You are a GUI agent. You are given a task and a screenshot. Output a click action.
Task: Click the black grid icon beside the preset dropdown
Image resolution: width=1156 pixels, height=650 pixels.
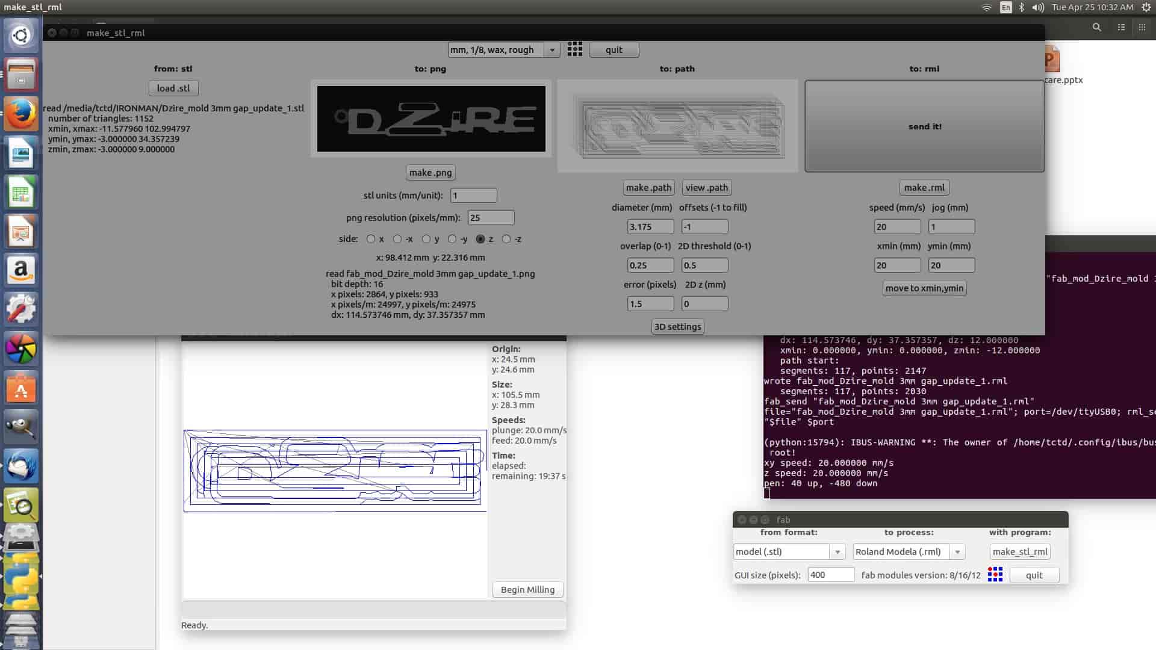(575, 49)
